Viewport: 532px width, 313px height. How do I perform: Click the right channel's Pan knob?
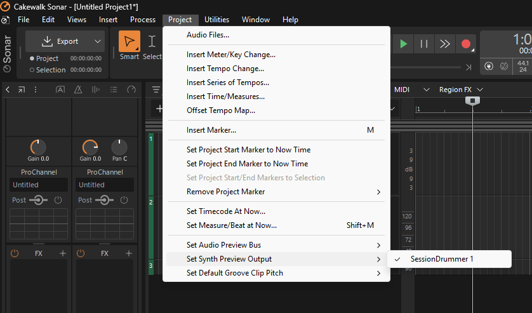[119, 147]
